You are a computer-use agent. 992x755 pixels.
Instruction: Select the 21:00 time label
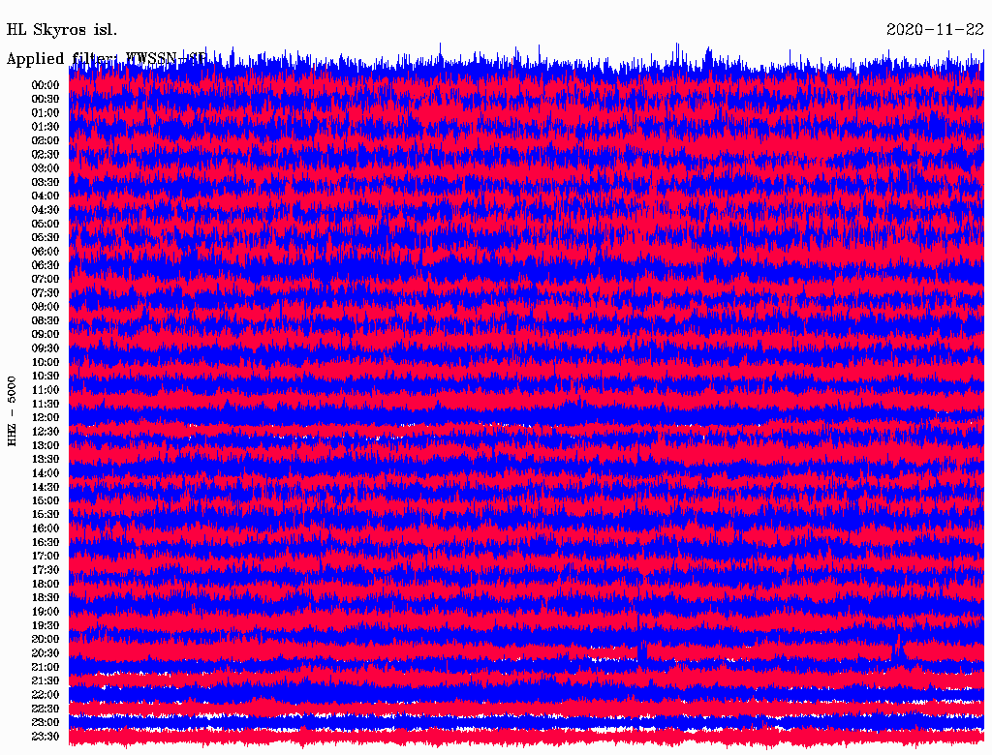pyautogui.click(x=46, y=668)
